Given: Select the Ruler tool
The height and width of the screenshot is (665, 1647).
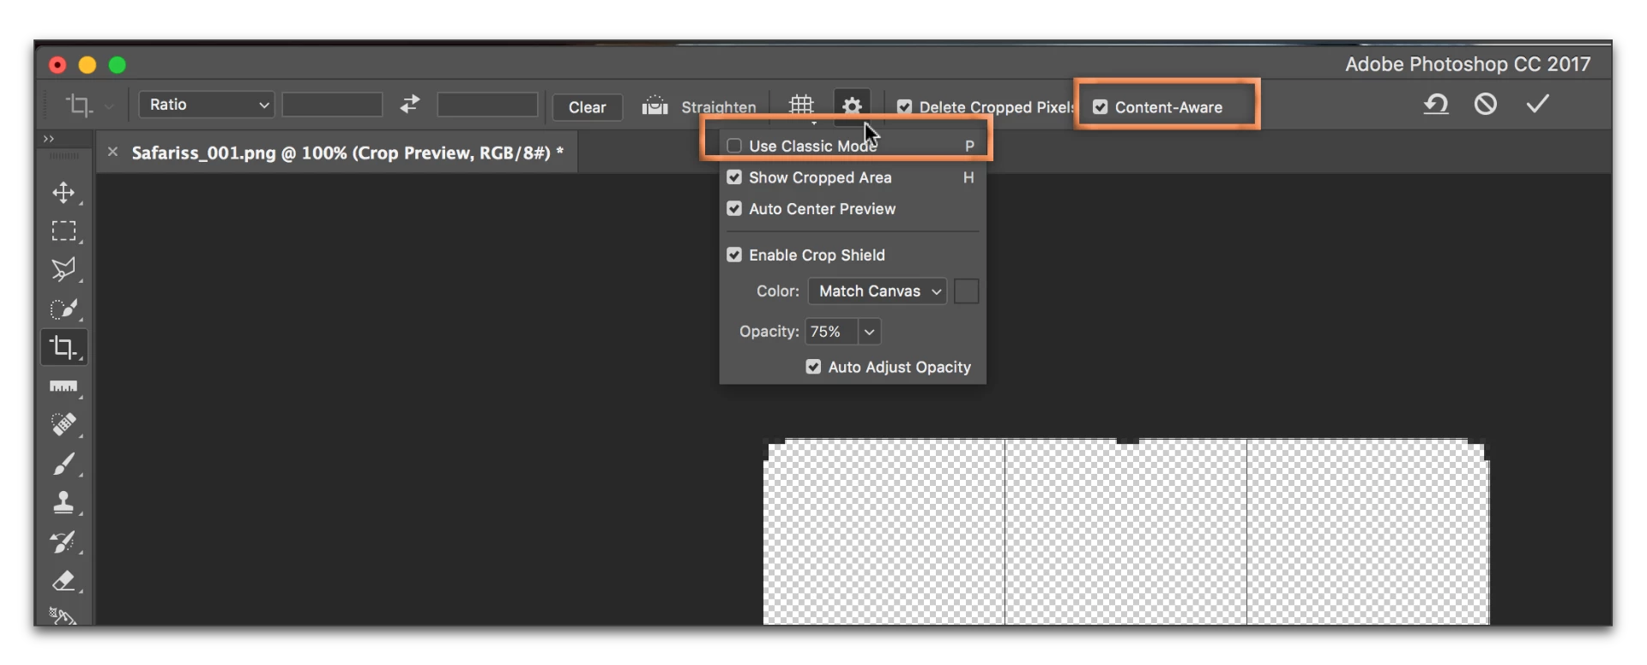Looking at the screenshot, I should 63,386.
